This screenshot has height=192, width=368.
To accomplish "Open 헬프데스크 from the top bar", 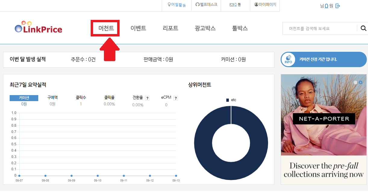I will 206,5.
